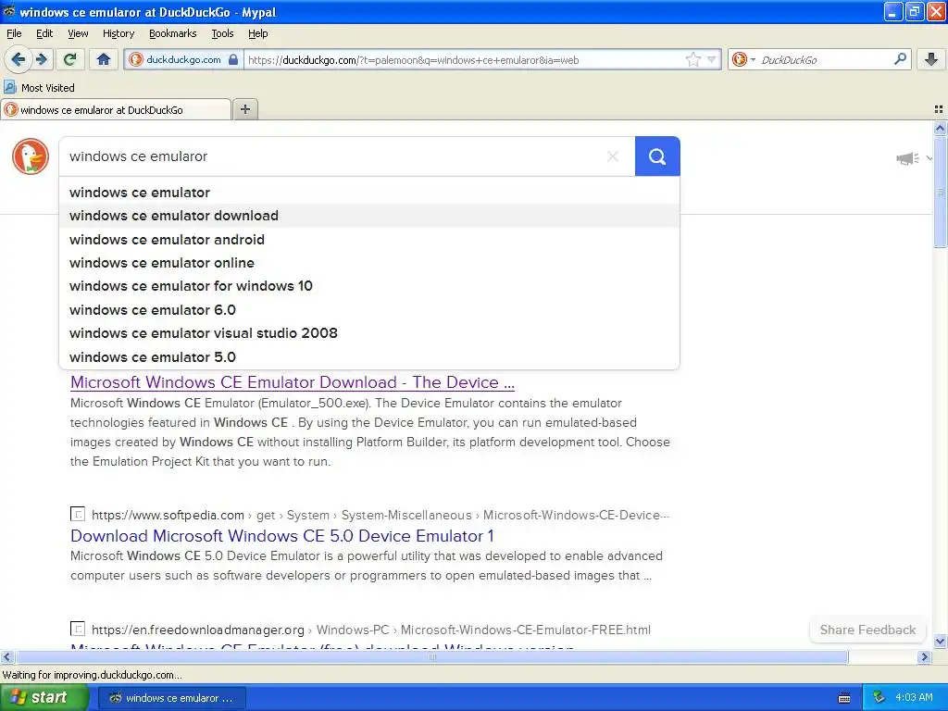This screenshot has height=711, width=948.
Task: Open a new tab with the plus button
Action: pyautogui.click(x=244, y=109)
